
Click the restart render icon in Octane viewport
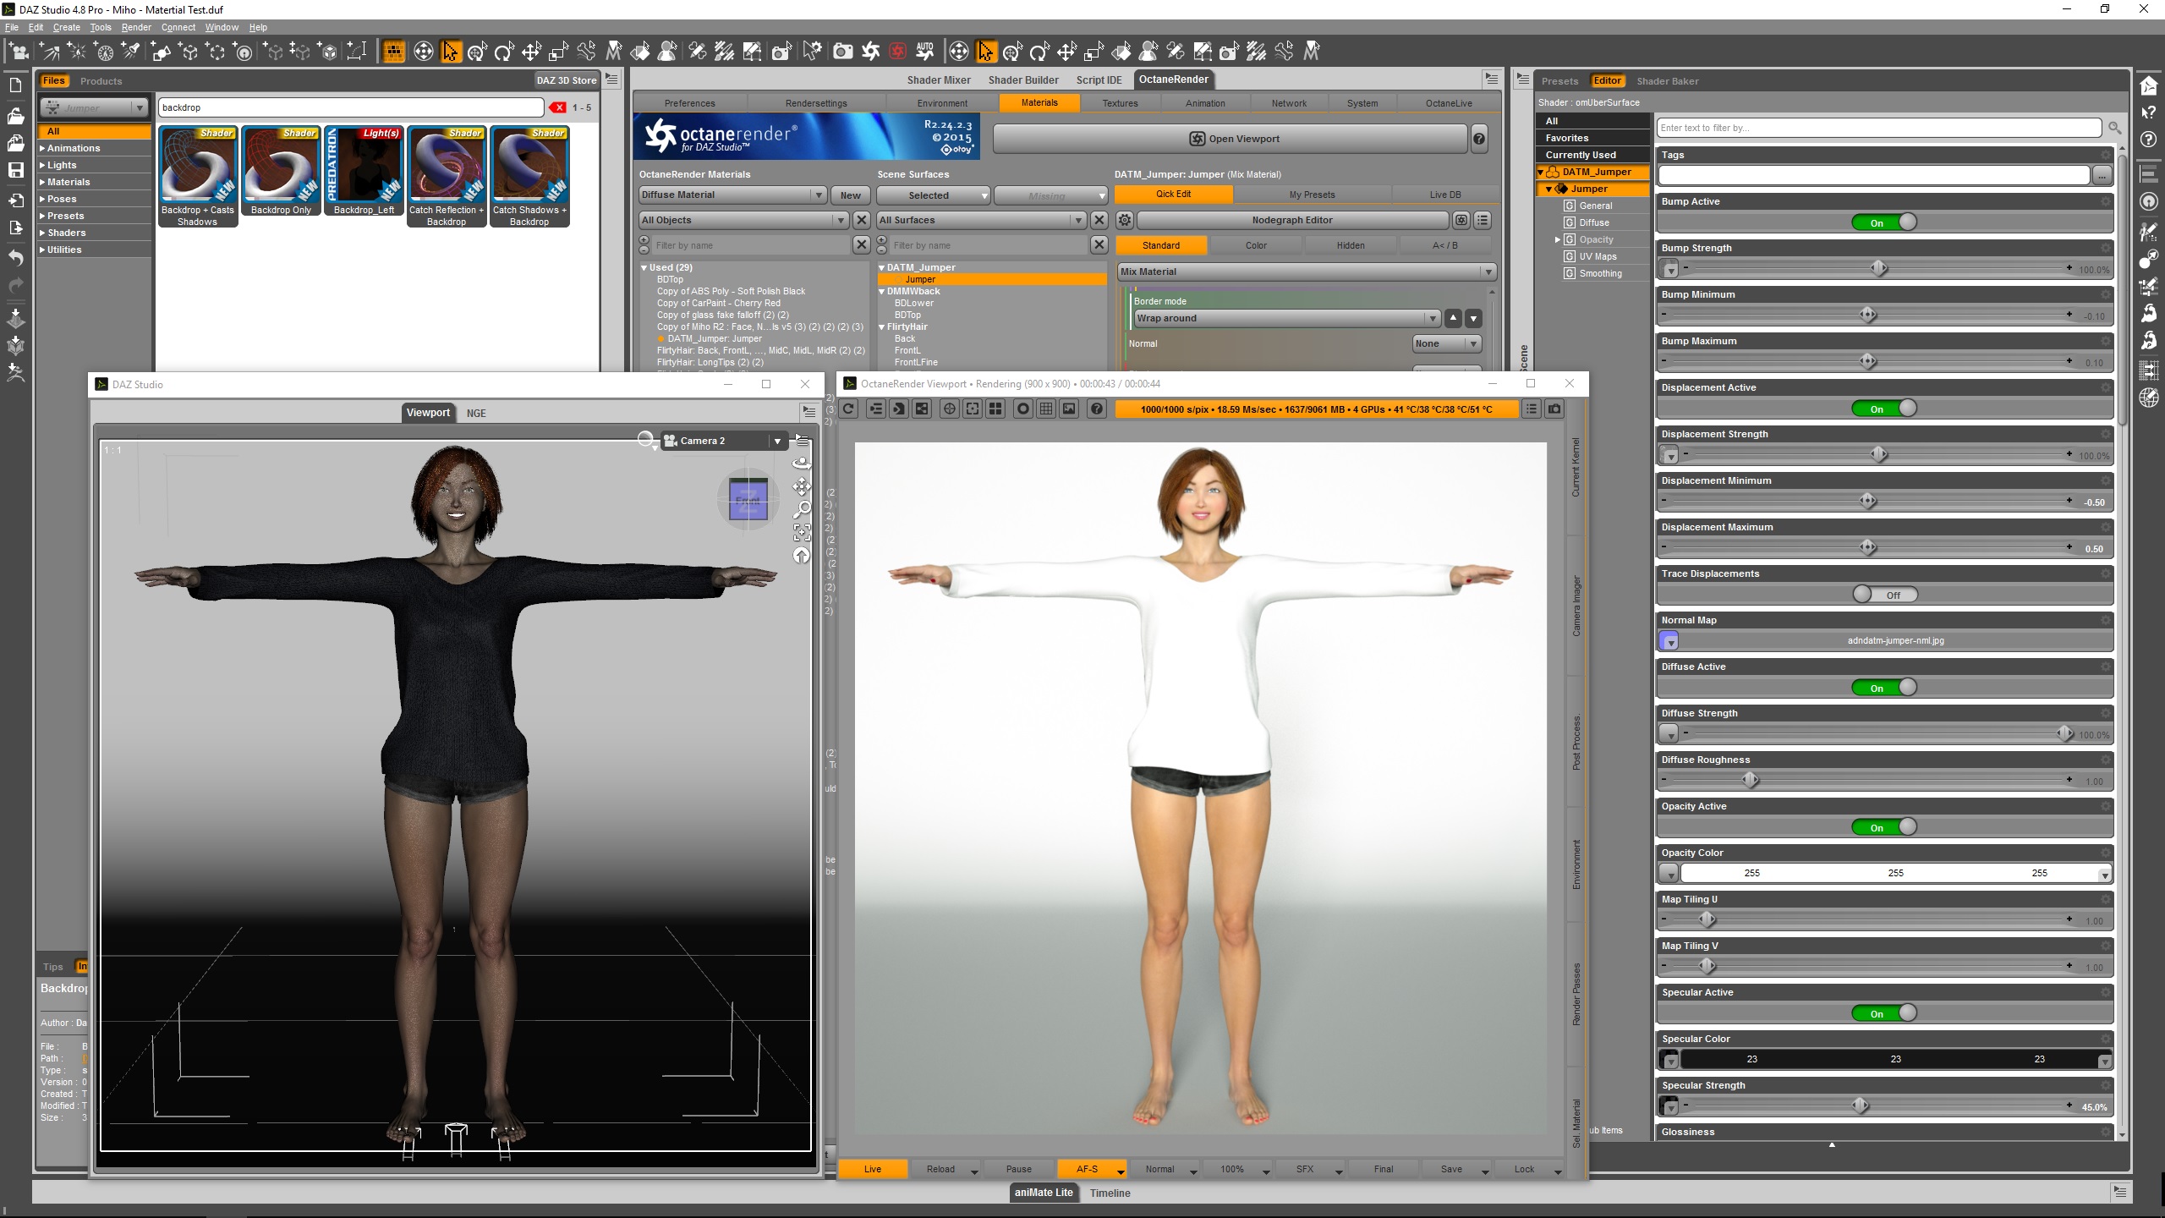pos(849,409)
